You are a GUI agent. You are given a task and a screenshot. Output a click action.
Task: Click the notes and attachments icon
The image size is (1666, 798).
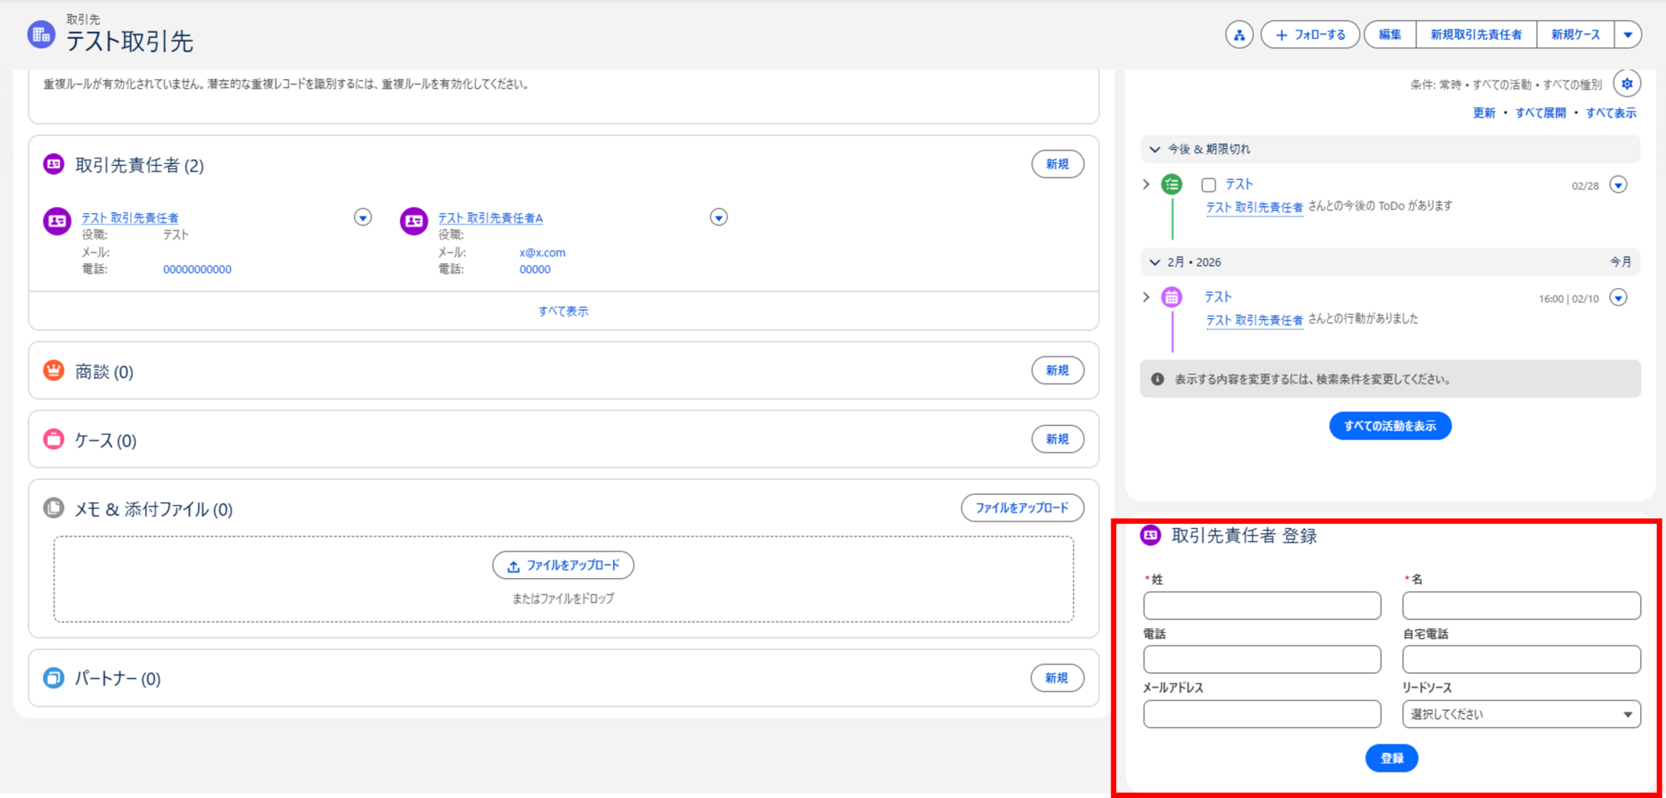54,508
